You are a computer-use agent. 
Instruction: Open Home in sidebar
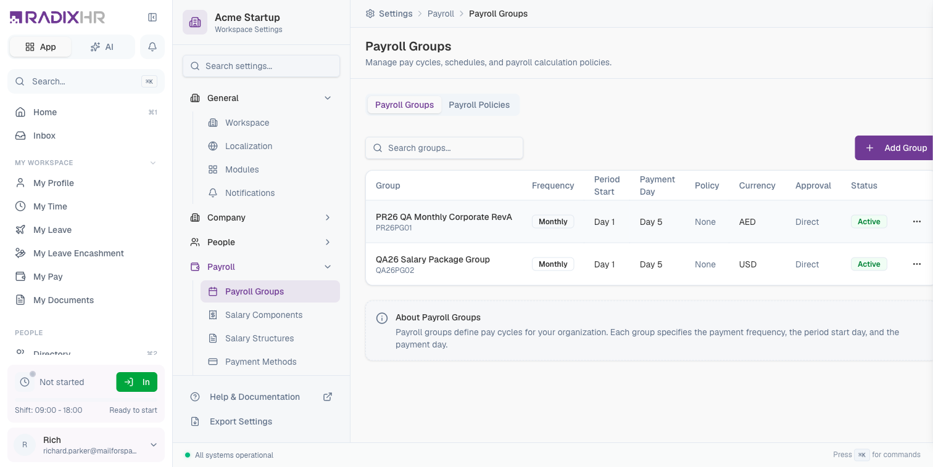(86, 112)
